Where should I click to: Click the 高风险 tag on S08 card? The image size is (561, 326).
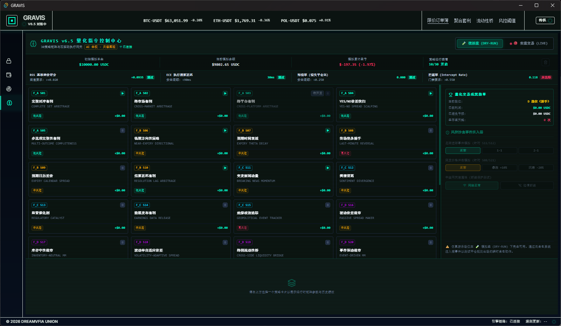345,153
